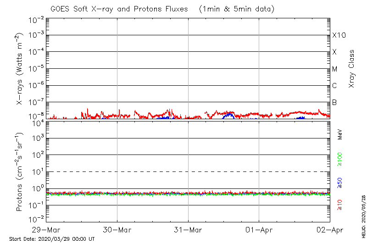Select the M class label on right axis
The width and height of the screenshot is (367, 243).
point(335,69)
